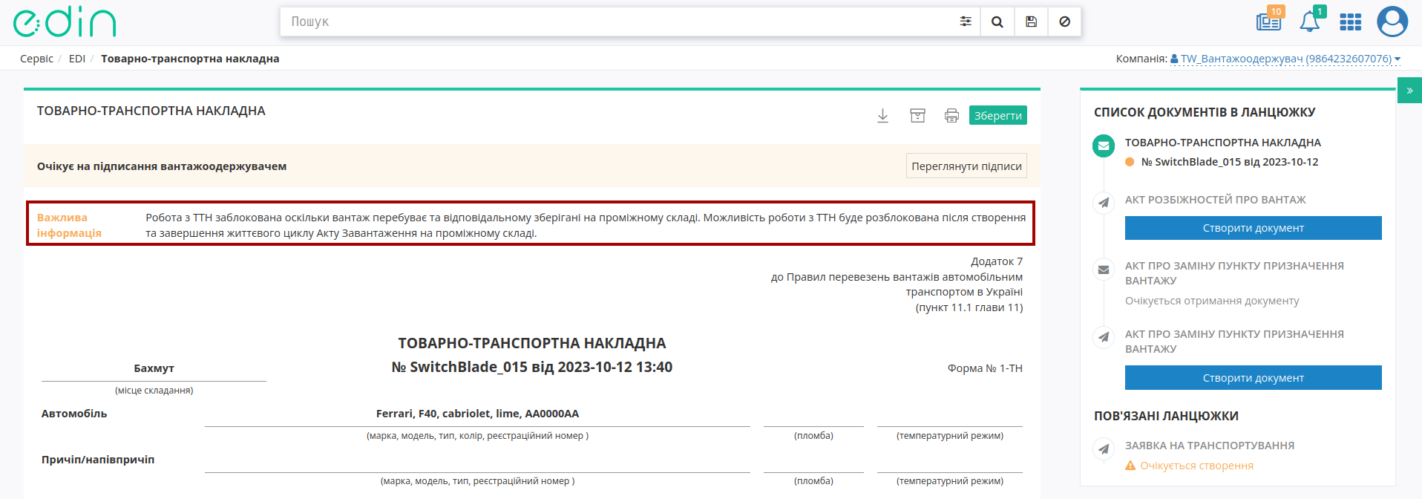Image resolution: width=1422 pixels, height=499 pixels.
Task: Click Бахмут place of compilation field
Action: coord(154,368)
